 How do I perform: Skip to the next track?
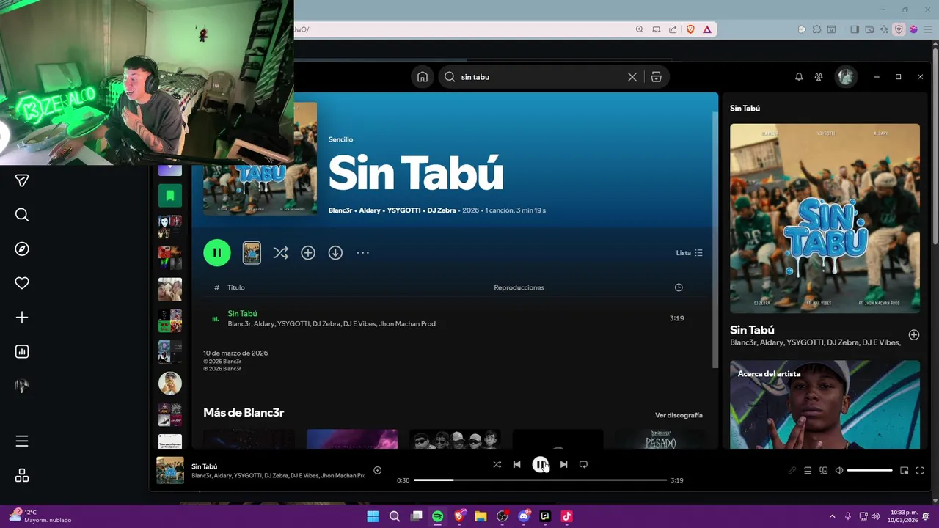[563, 464]
